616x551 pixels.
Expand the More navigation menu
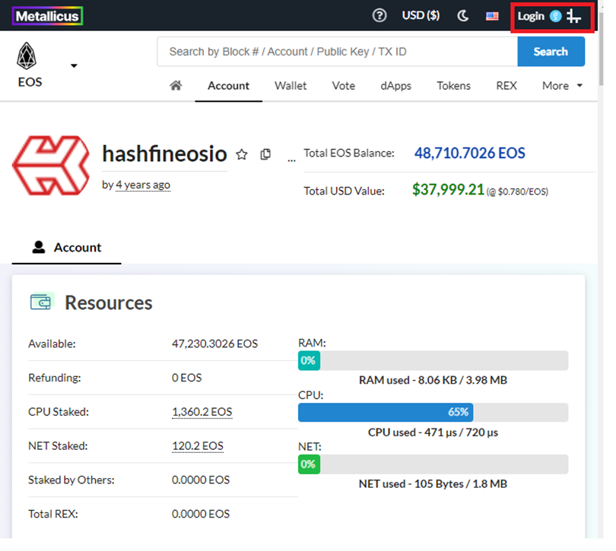pyautogui.click(x=562, y=86)
